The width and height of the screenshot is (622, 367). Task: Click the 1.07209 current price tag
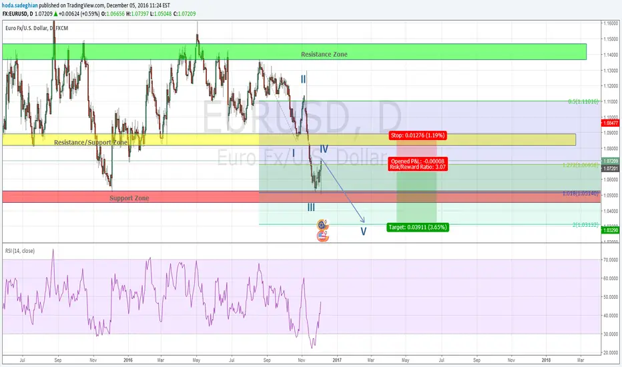coord(611,161)
